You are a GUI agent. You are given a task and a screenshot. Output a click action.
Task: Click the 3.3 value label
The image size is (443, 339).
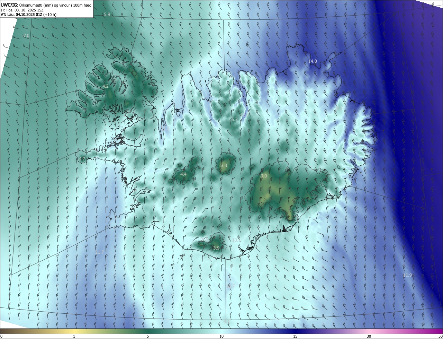pos(224,166)
